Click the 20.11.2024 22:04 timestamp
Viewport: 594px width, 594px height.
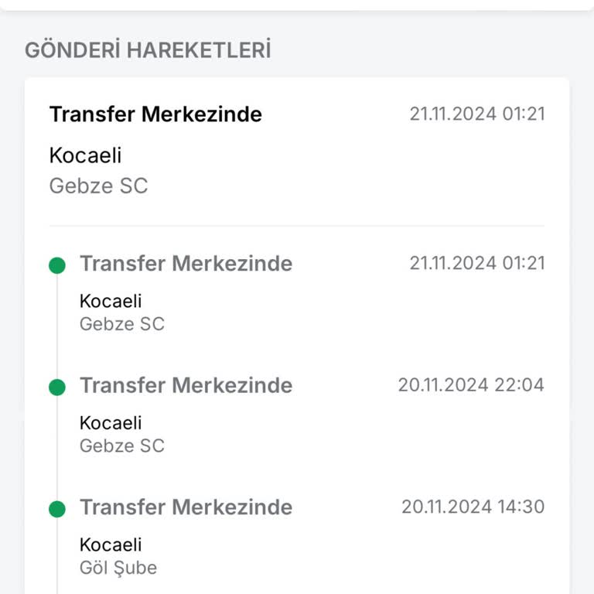[471, 384]
